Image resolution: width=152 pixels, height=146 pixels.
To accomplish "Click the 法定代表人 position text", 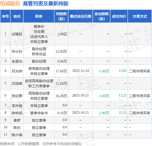I will [39, 37].
